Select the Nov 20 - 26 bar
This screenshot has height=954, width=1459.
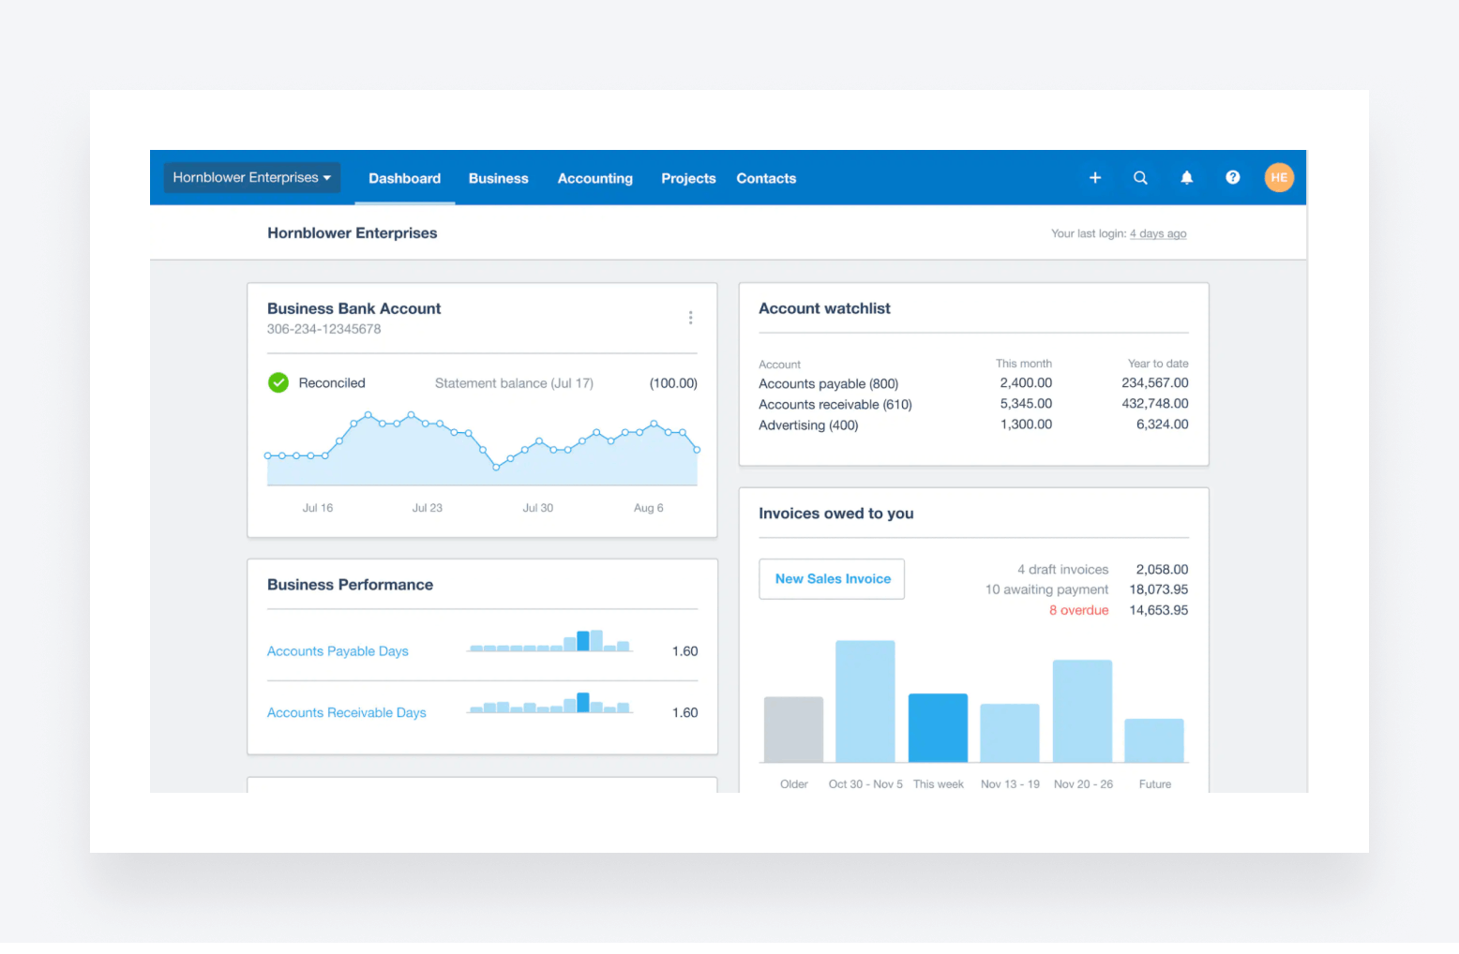(x=1082, y=710)
